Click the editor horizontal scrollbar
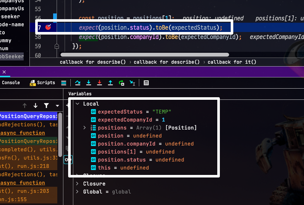The width and height of the screenshot is (304, 205). point(145,55)
